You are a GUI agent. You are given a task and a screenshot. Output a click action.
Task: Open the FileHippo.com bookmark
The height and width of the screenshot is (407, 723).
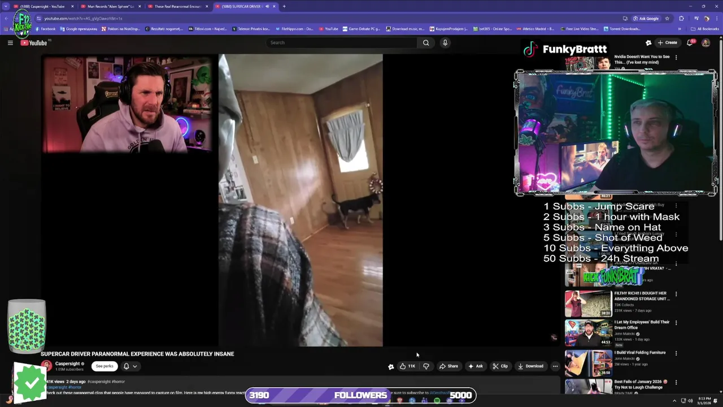[294, 29]
